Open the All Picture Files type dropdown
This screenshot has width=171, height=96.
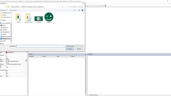[75, 46]
